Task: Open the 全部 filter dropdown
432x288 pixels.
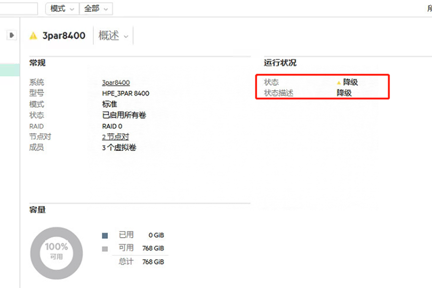Action: 96,9
